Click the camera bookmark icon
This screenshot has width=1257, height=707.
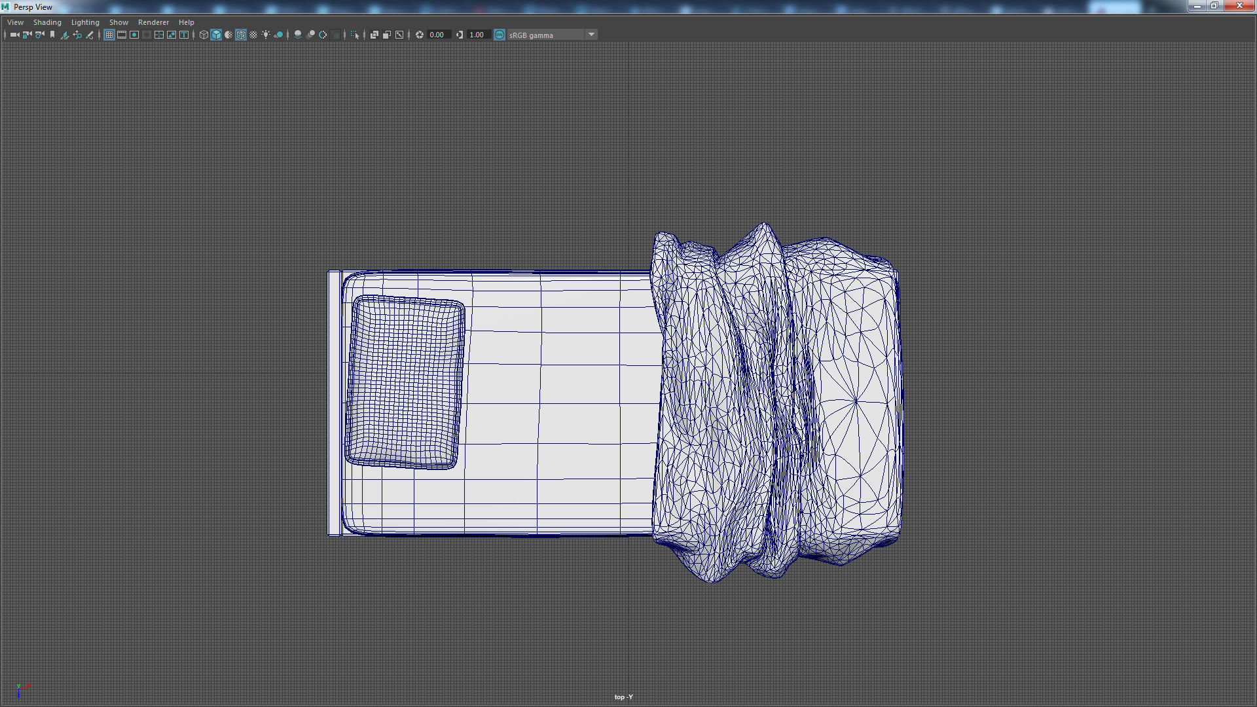(x=52, y=35)
